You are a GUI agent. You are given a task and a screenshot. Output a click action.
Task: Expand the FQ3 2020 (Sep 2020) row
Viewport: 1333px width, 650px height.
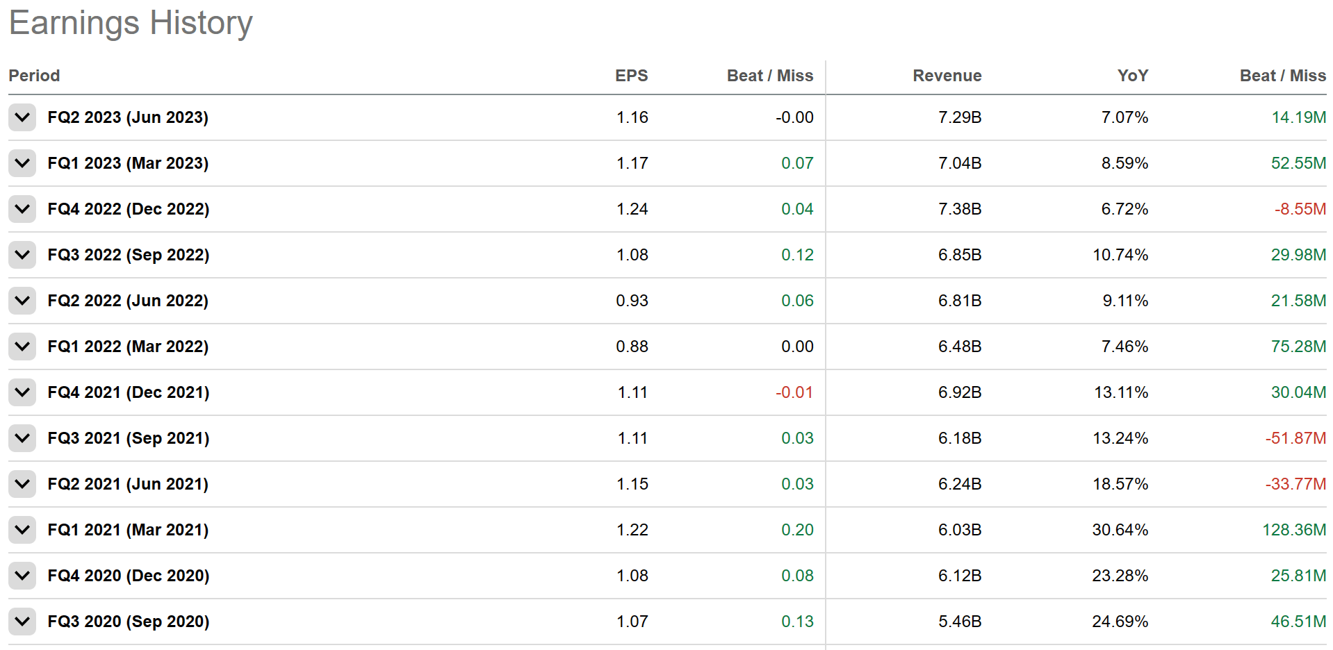click(x=22, y=622)
